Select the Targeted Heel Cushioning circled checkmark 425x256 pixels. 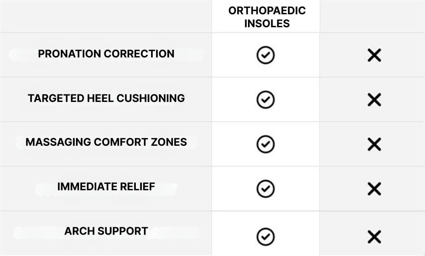pos(265,99)
